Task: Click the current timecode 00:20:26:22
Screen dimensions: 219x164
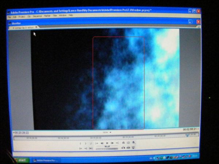Action: pyautogui.click(x=22, y=133)
